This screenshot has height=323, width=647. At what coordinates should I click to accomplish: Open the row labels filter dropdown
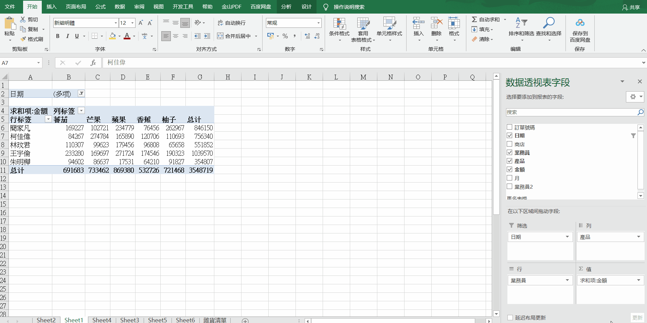[x=48, y=119]
